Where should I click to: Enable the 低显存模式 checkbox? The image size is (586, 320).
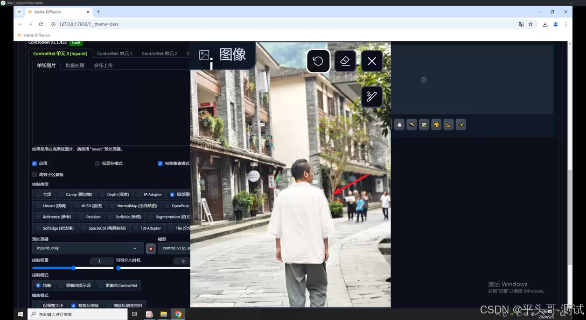coord(97,163)
